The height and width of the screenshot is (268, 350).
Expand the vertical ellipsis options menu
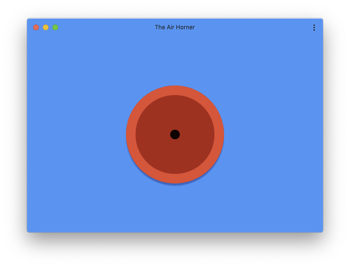[x=314, y=28]
